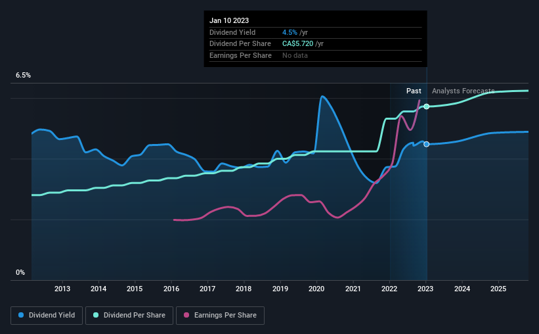Click the 2013 x-axis label
539x334 pixels.
click(x=62, y=289)
